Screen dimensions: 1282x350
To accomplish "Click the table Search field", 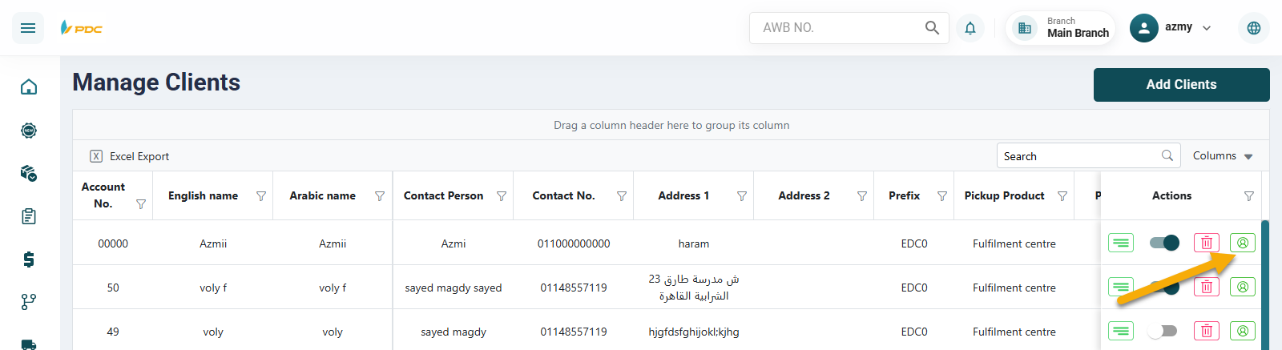I will [1078, 156].
